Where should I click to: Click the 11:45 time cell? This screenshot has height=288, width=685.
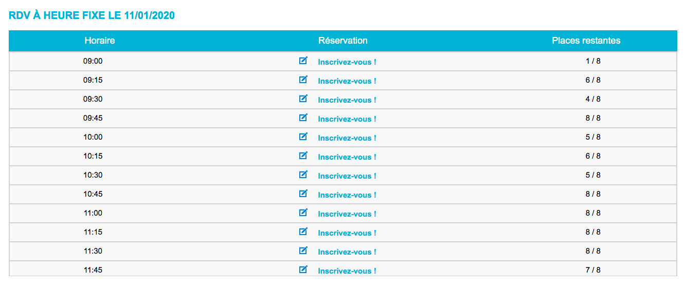93,270
